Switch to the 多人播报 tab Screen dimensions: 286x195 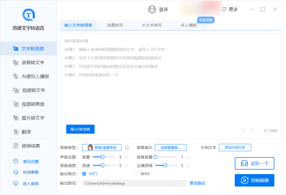tap(189, 25)
